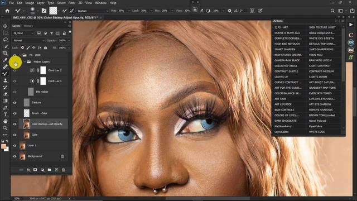Run the WHITE LOGO action
The height and width of the screenshot is (201, 357).
pos(317,132)
